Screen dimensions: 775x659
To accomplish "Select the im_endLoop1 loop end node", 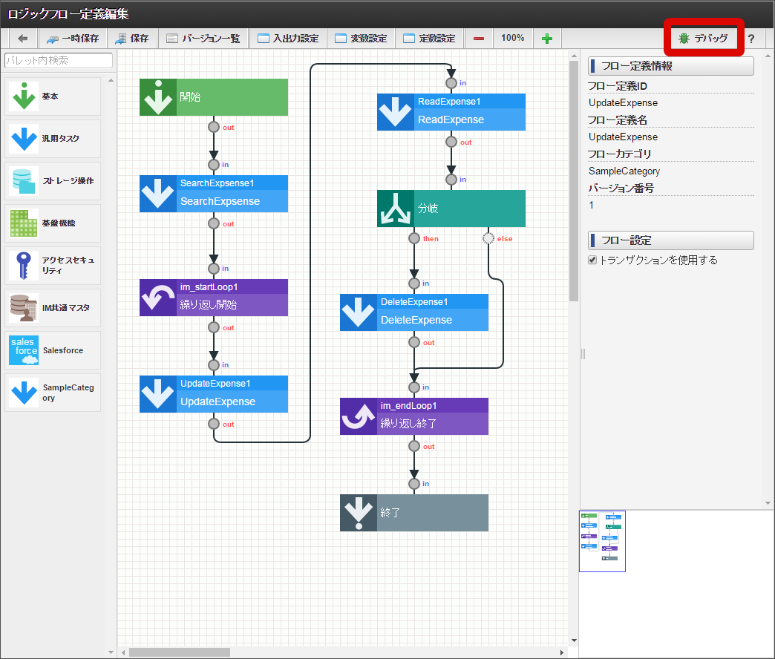I will (x=414, y=416).
